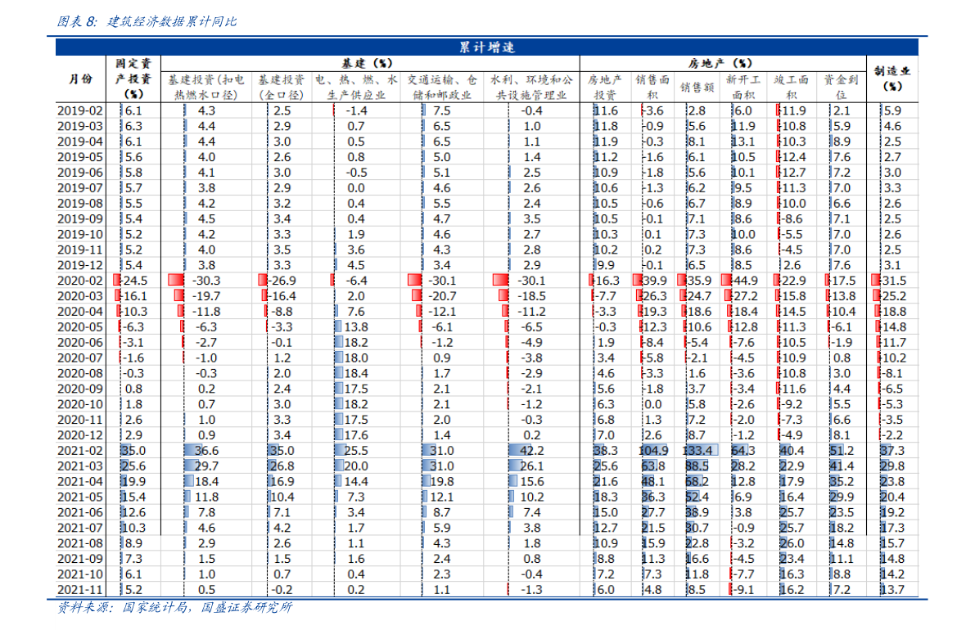
Task: Click the 133.4 sales amount cell
Action: tap(698, 450)
